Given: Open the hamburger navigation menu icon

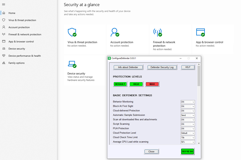Looking at the screenshot, I should pos(4,4).
